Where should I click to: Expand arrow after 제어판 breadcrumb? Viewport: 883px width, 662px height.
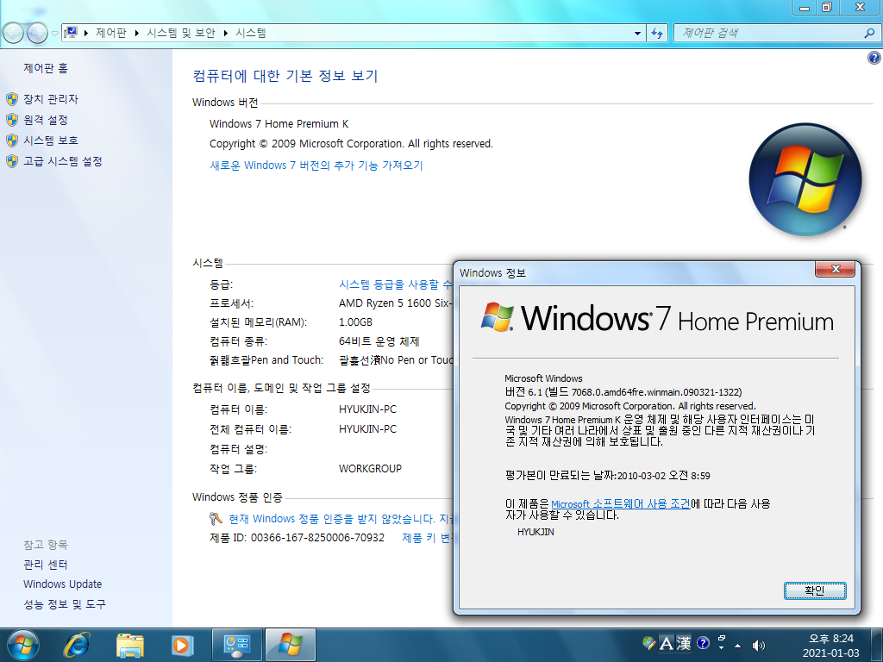pyautogui.click(x=137, y=34)
